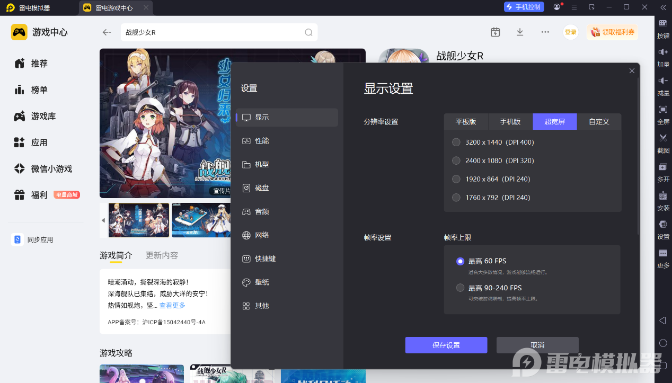The height and width of the screenshot is (383, 672).
Task: Open 性能 settings category
Action: point(287,141)
